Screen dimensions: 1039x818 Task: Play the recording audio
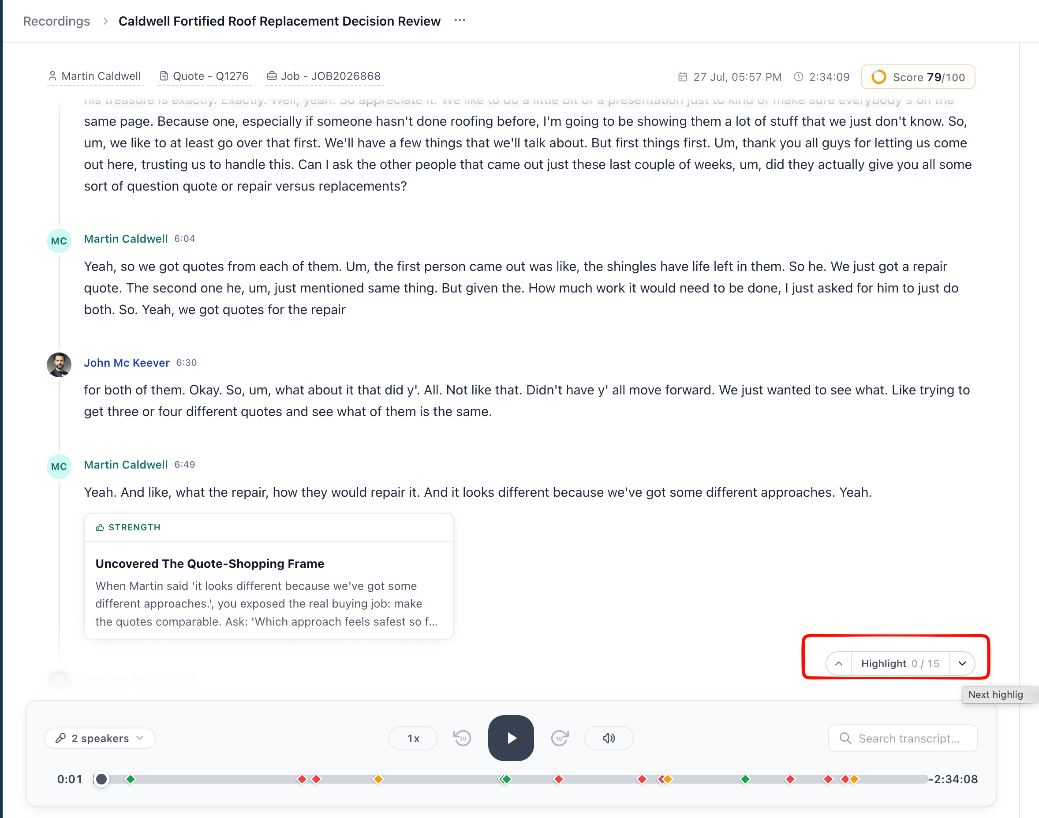pos(511,738)
